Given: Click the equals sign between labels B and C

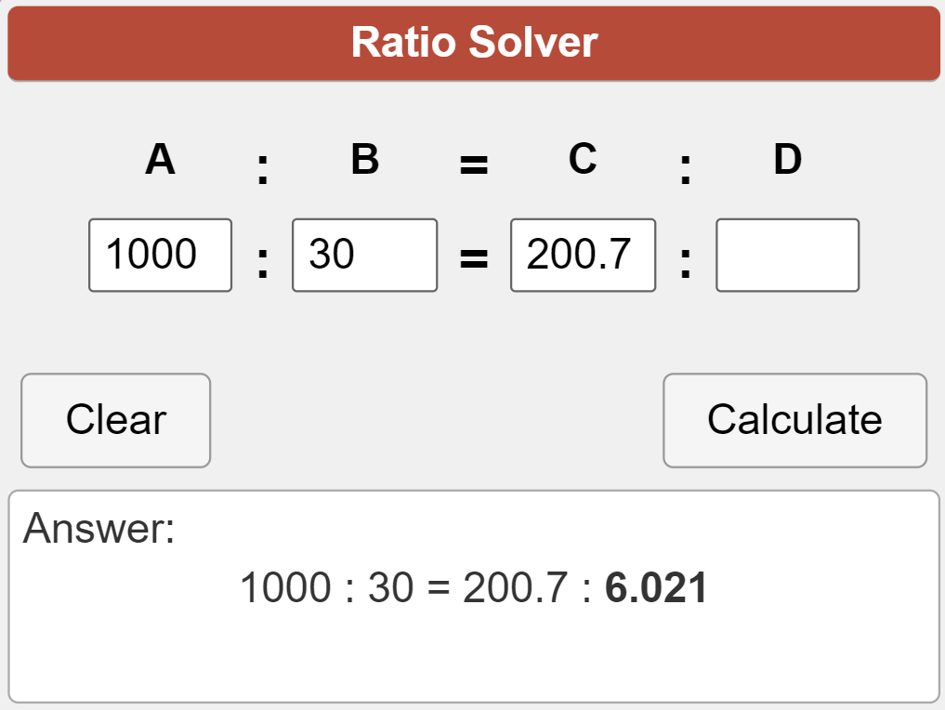Looking at the screenshot, I should (x=474, y=166).
